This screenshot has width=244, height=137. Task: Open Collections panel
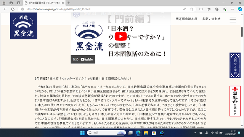[x=217, y=9]
